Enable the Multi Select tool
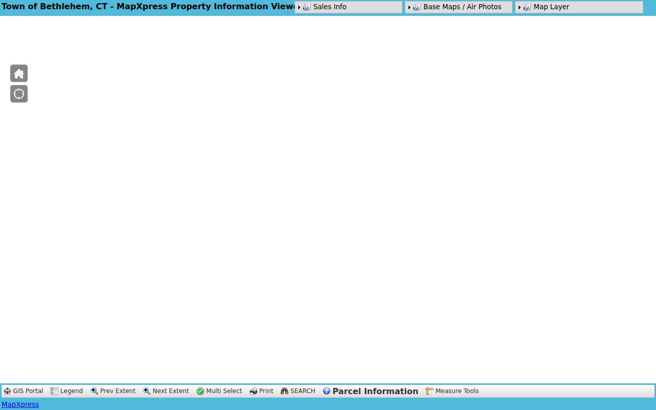656x410 pixels. click(x=219, y=391)
